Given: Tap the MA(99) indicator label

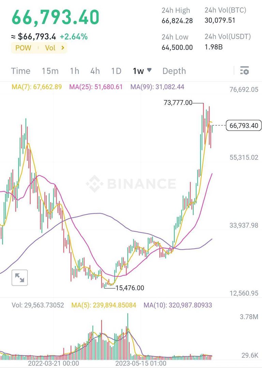Looking at the screenshot, I should (x=157, y=87).
